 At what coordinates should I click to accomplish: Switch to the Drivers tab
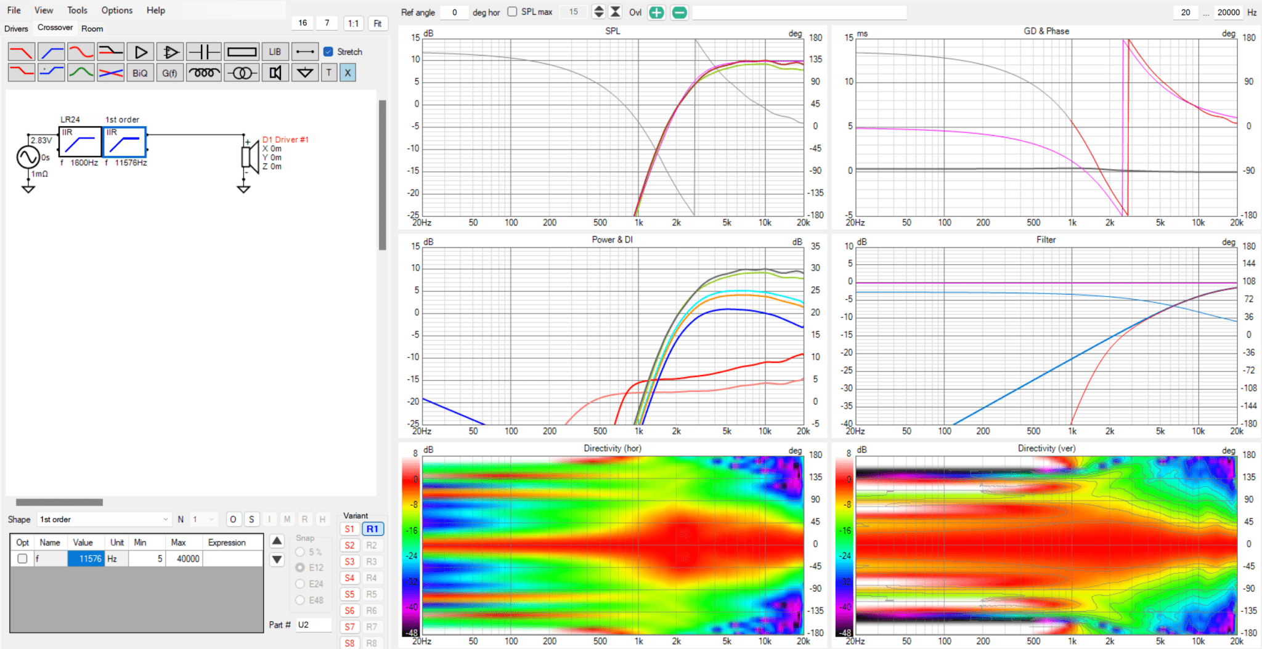(16, 28)
